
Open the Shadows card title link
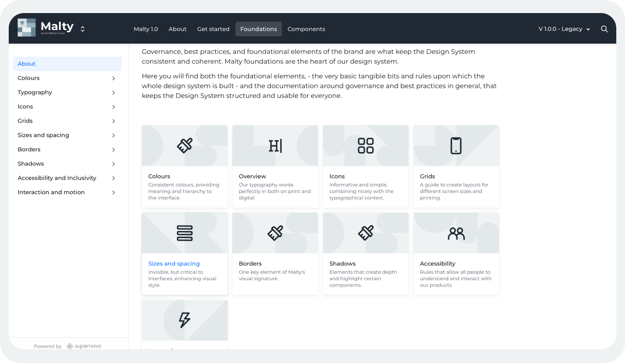[343, 264]
